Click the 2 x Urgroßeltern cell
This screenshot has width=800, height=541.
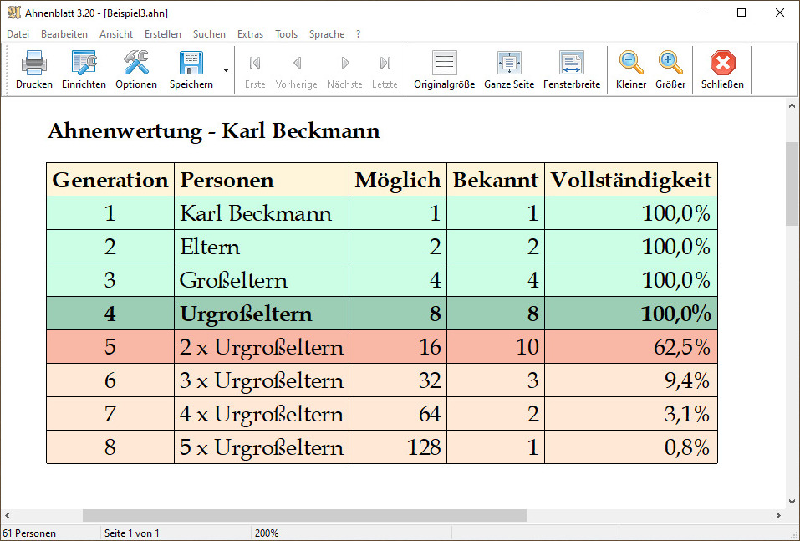pyautogui.click(x=262, y=347)
